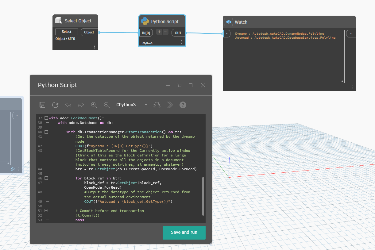Revert the script with the refresh icon

pos(55,105)
